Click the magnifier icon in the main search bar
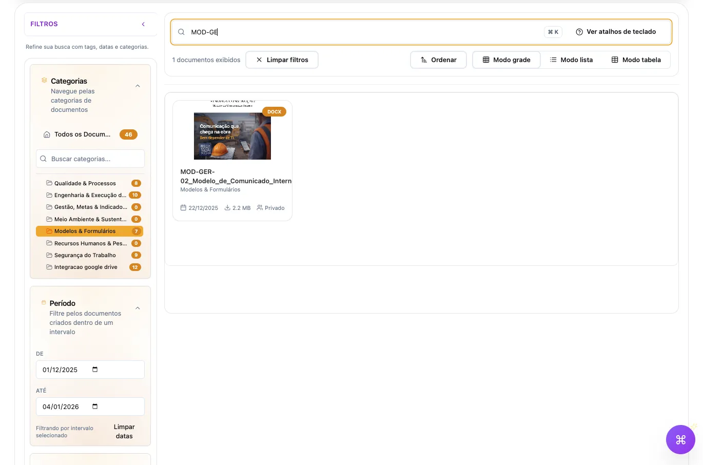 tap(181, 32)
